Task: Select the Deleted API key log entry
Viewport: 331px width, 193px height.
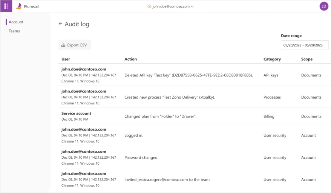Action: pyautogui.click(x=188, y=75)
